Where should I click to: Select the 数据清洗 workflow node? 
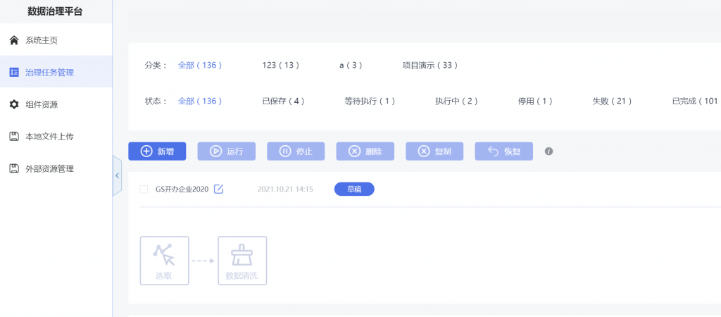(242, 261)
